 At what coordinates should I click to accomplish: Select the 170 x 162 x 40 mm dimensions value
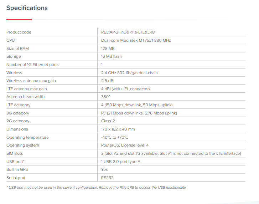(118, 129)
